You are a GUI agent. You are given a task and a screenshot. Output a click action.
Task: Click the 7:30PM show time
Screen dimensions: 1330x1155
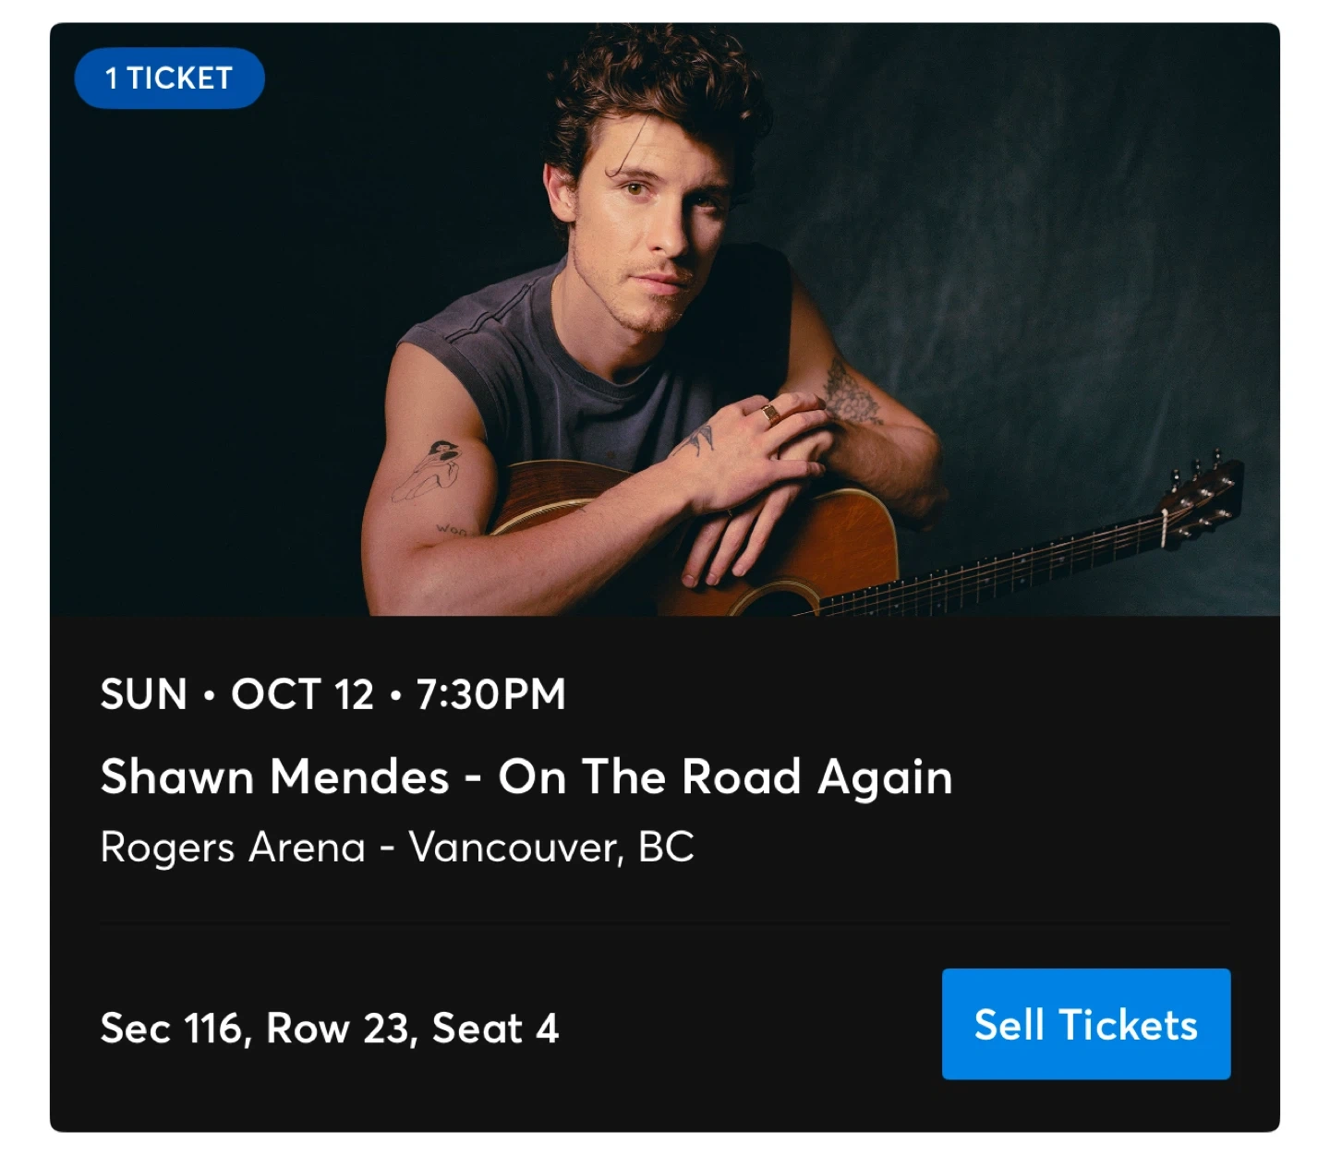(490, 694)
